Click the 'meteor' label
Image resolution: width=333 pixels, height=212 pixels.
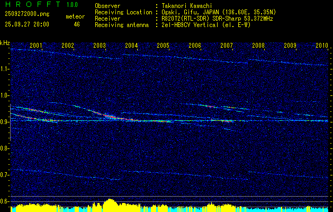point(75,16)
